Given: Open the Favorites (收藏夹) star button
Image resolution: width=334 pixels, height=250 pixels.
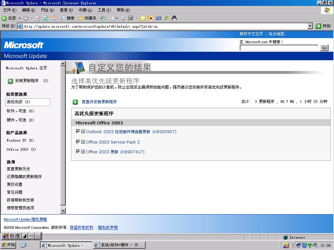Looking at the screenshot, I should [87, 18].
